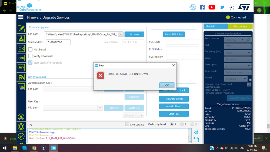
Task: Click the Start FUS button
Action: 174,114
